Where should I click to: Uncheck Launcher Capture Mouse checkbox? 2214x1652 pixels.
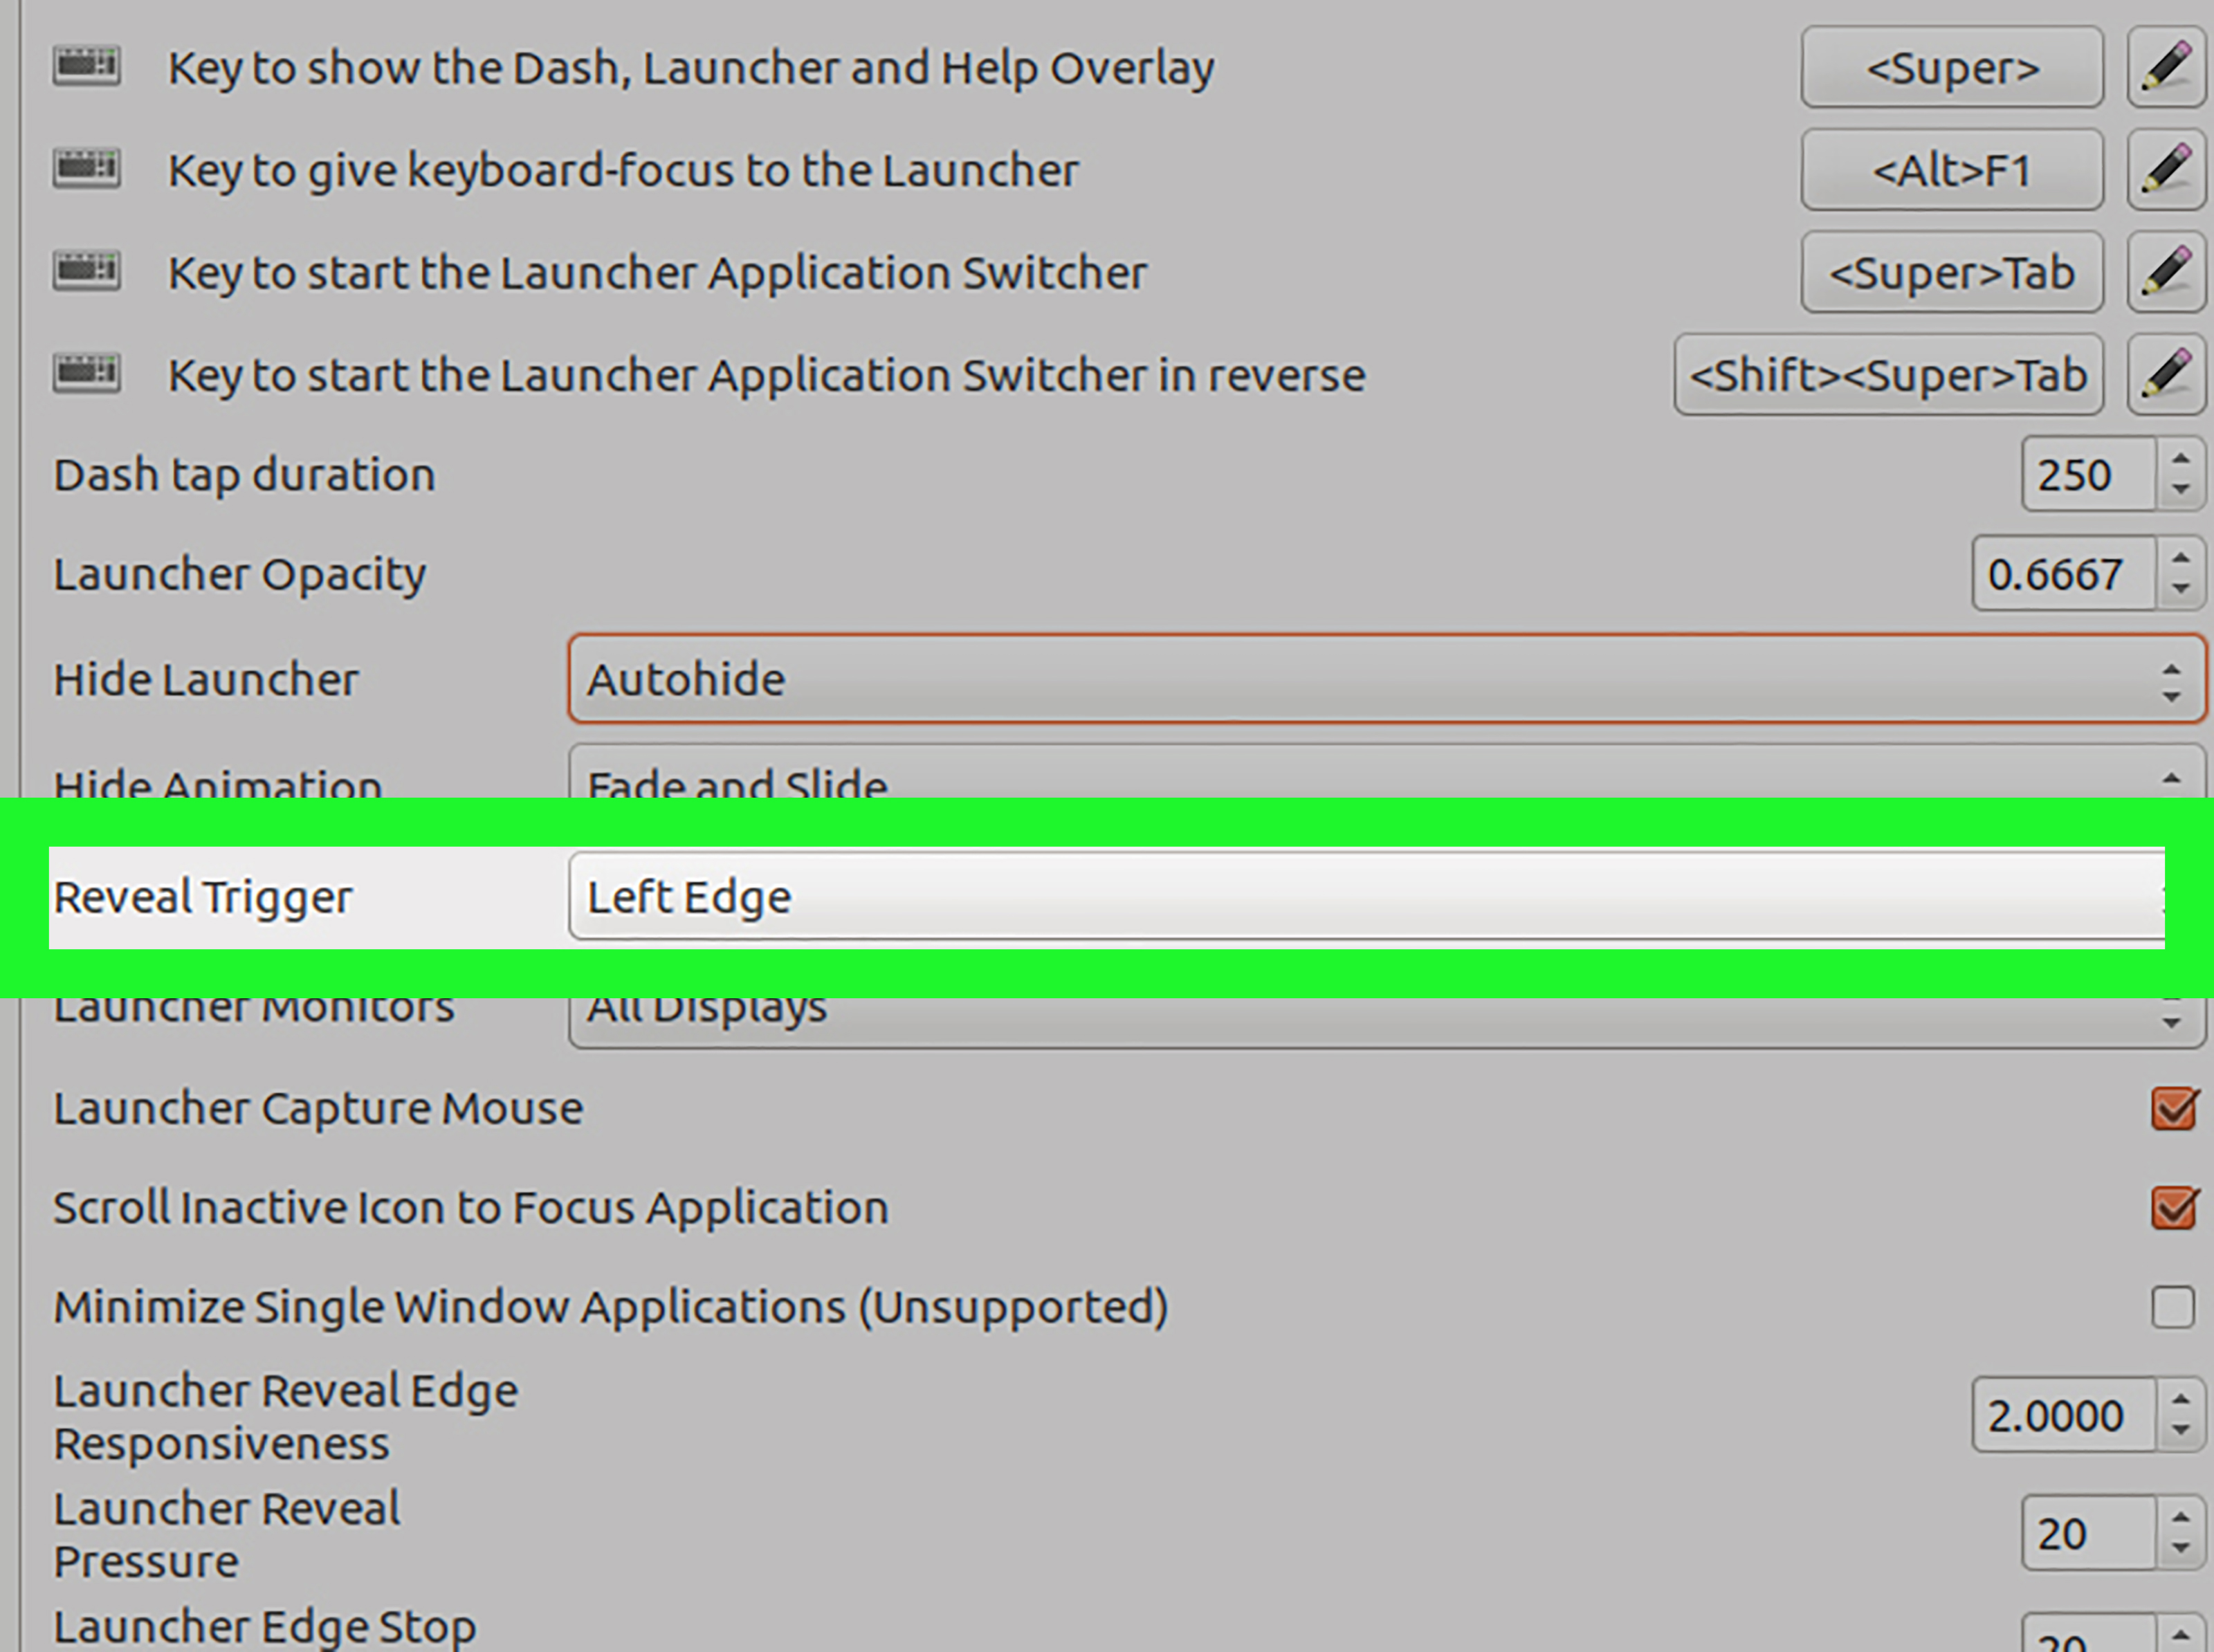(2173, 1108)
